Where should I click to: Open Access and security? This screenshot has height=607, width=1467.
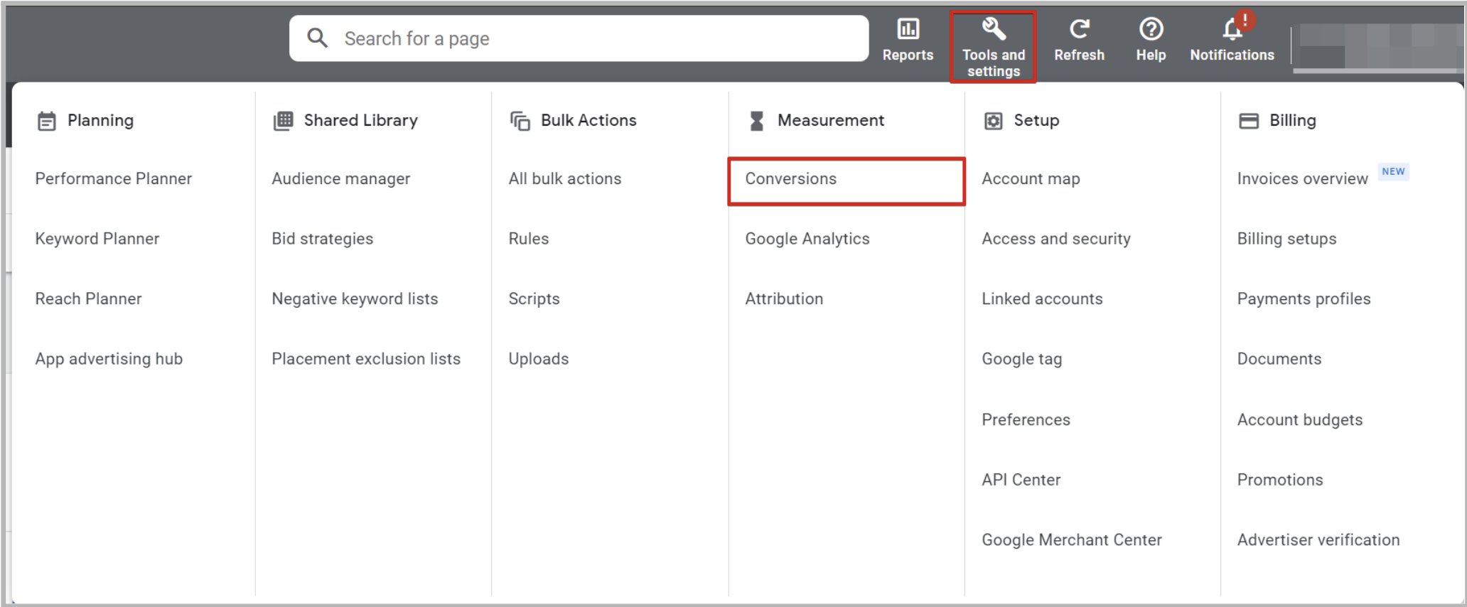click(1056, 239)
